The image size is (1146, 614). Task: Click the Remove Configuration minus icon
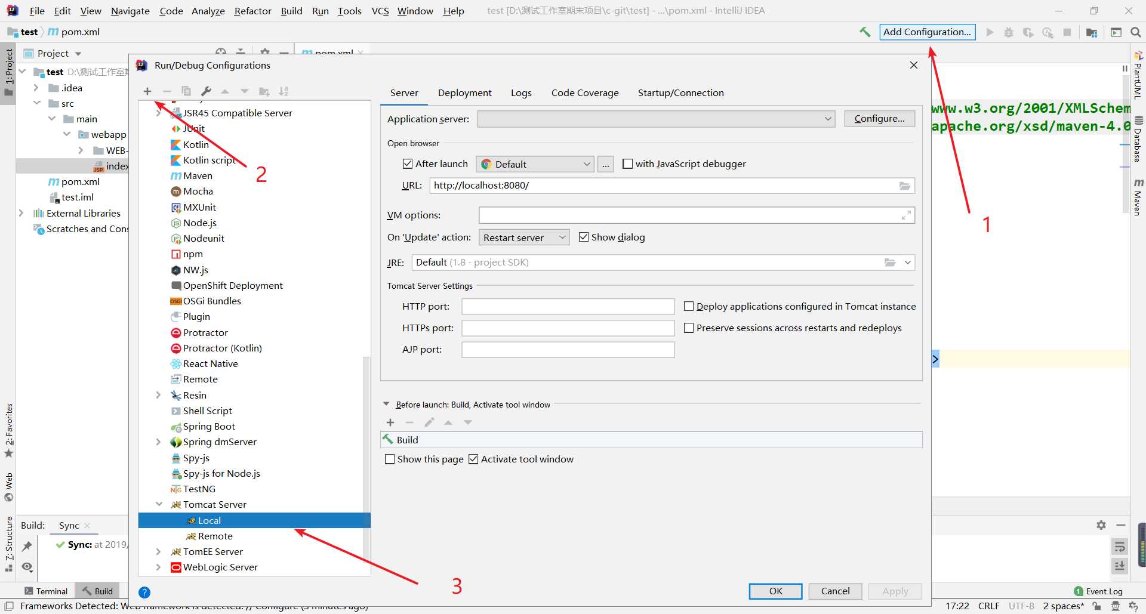click(167, 91)
